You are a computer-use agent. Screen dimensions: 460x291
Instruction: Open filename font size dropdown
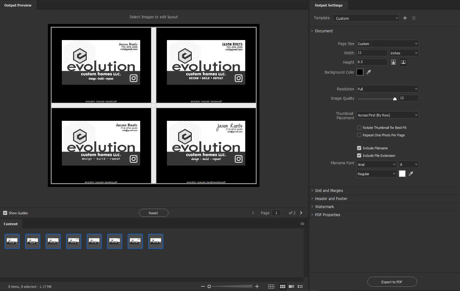tap(409, 164)
